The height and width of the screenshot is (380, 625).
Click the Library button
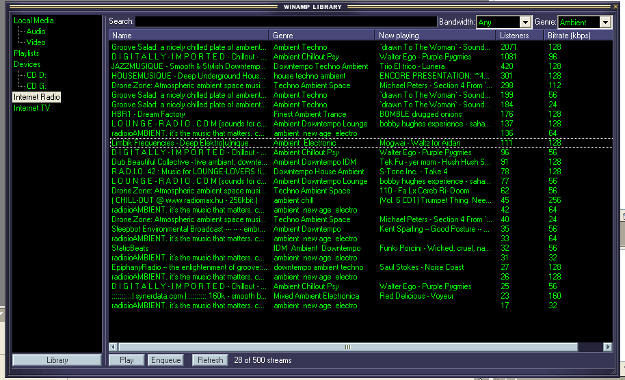coord(57,360)
